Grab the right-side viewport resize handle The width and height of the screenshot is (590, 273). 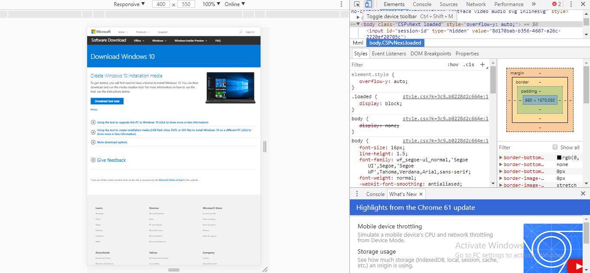(x=265, y=147)
